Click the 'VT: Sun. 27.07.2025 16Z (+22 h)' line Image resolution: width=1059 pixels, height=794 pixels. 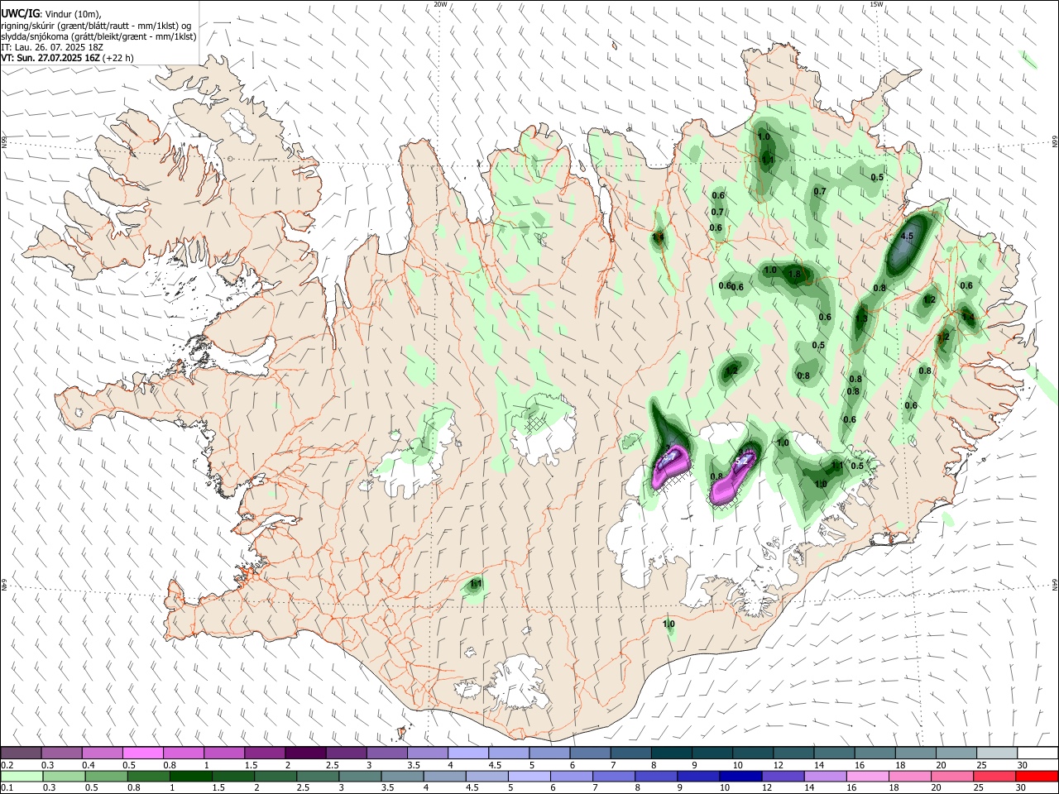(67, 58)
